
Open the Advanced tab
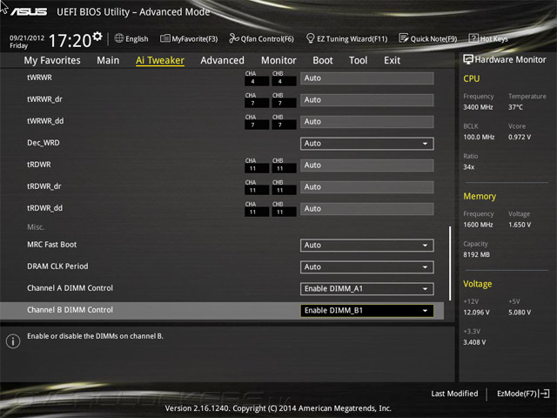(x=223, y=60)
